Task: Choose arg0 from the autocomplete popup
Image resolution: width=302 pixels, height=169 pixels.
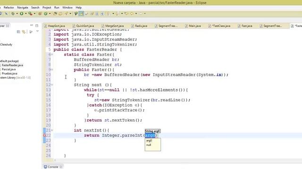Action: coord(149,141)
